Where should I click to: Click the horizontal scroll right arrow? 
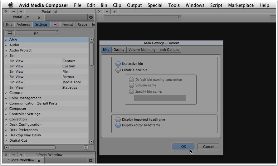(x=86, y=147)
